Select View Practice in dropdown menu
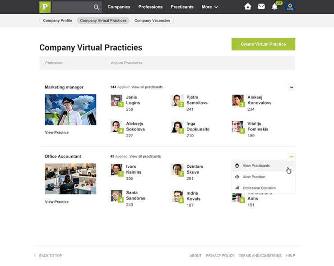This screenshot has height=266, width=334. click(x=263, y=177)
